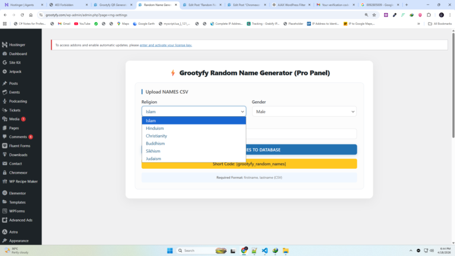The image size is (455, 256).
Task: Choose Hinduism in the Religion list
Action: click(x=194, y=128)
